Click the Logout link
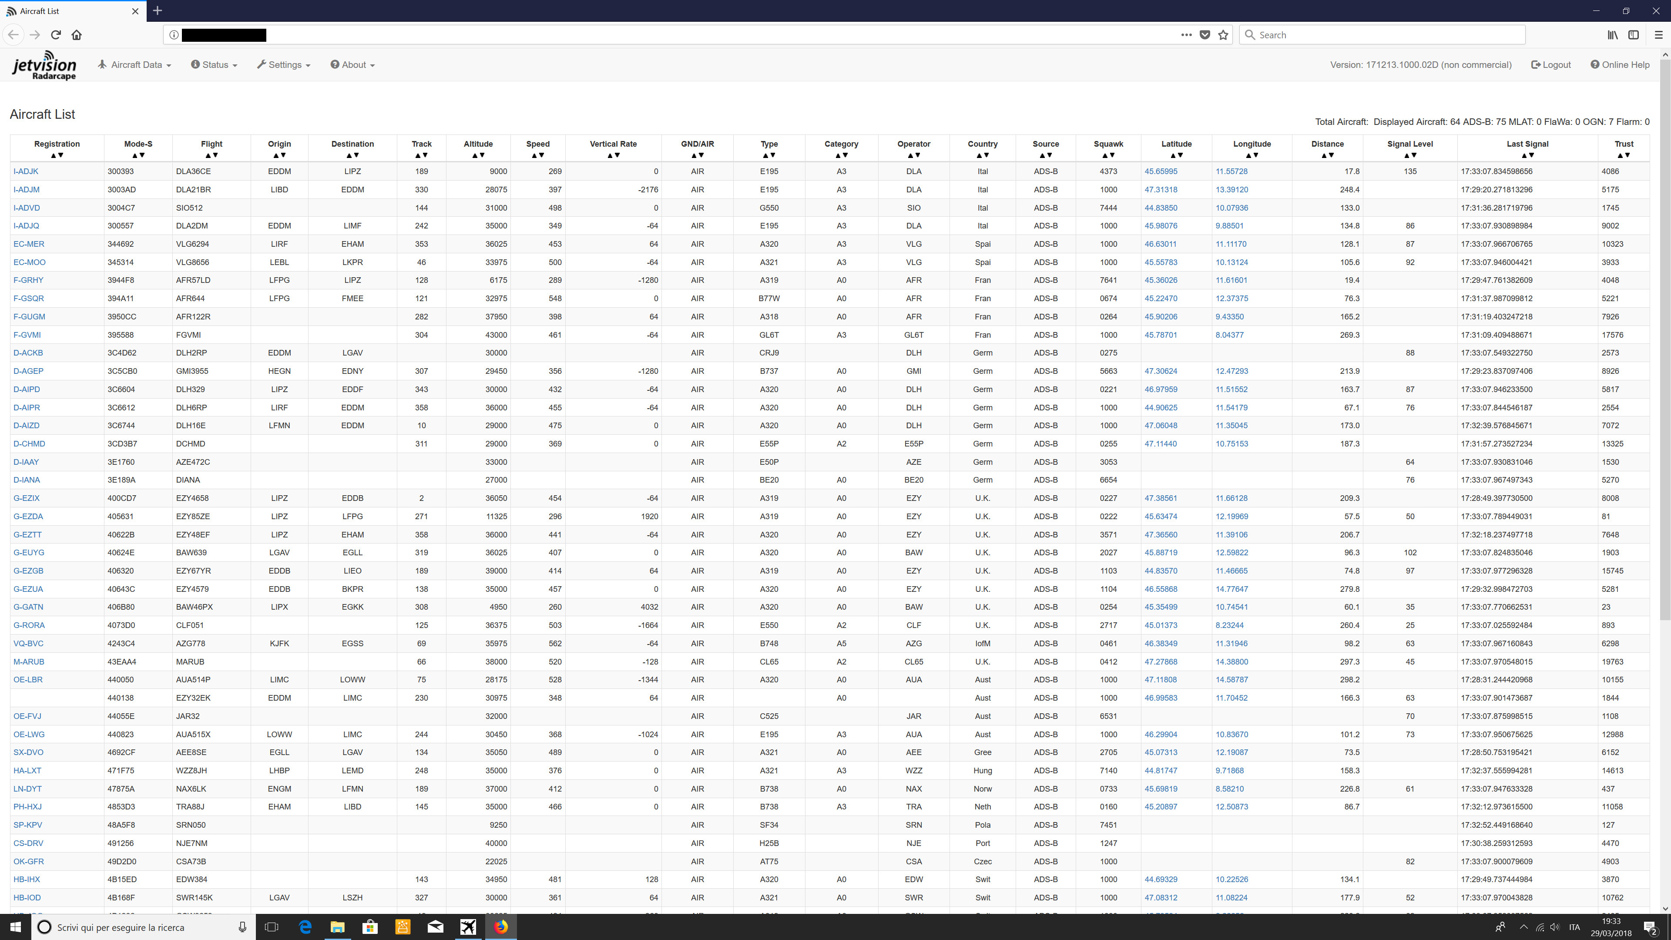The width and height of the screenshot is (1671, 940). [1551, 65]
